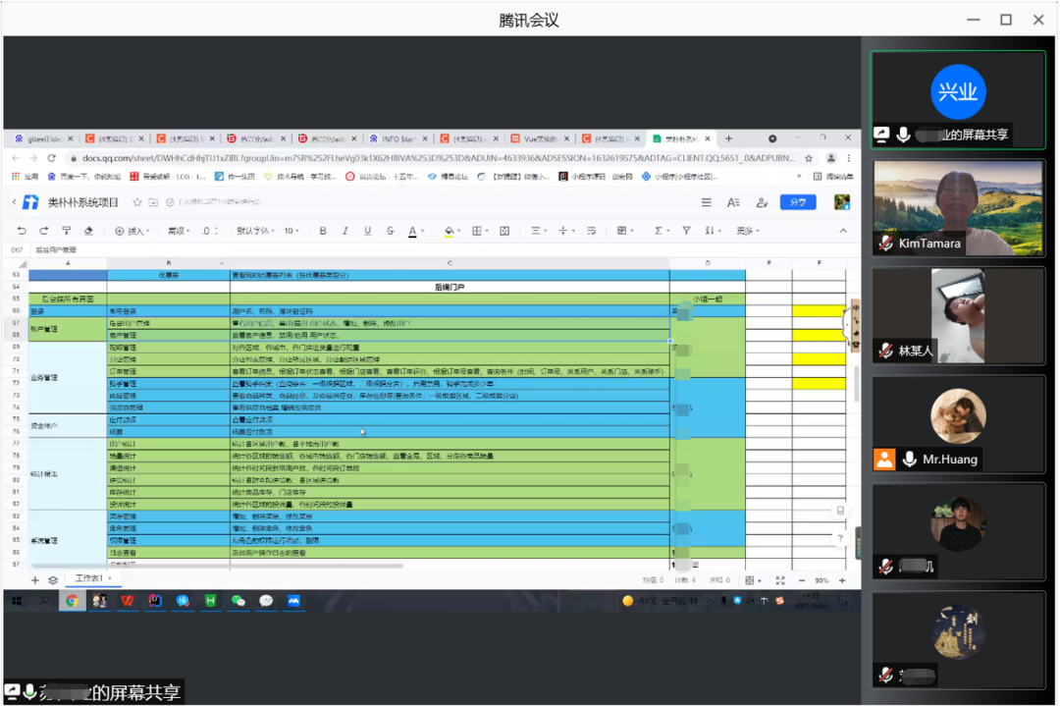This screenshot has width=1060, height=706.
Task: Collapse the toolbar with the up chevron
Action: [x=843, y=231]
